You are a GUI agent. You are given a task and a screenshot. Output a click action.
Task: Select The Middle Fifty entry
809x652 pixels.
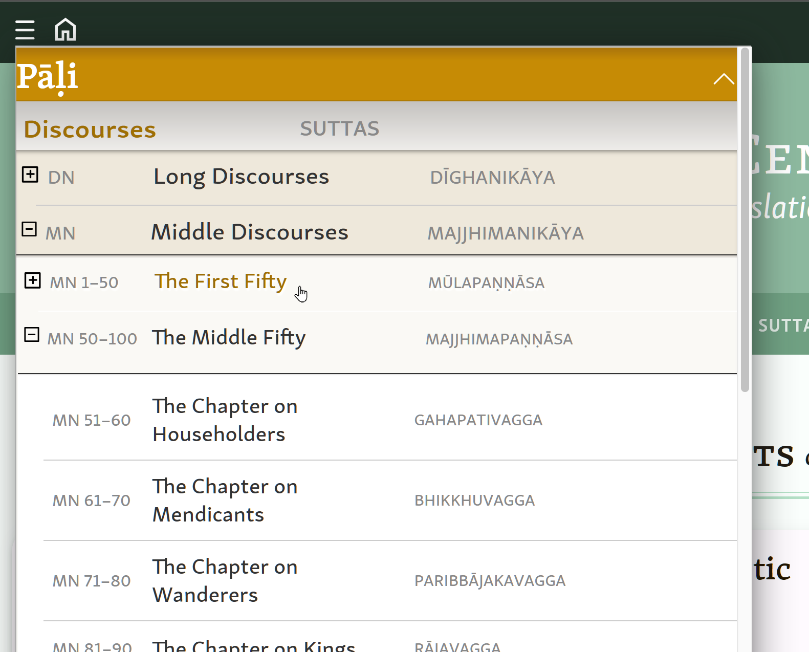pos(229,338)
